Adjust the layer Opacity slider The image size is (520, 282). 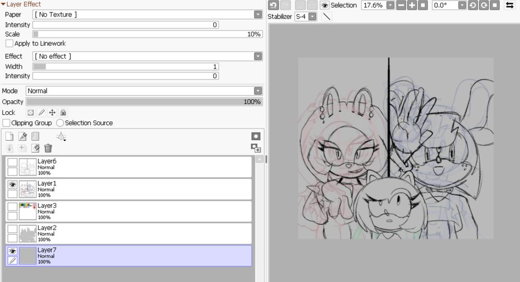click(x=144, y=102)
